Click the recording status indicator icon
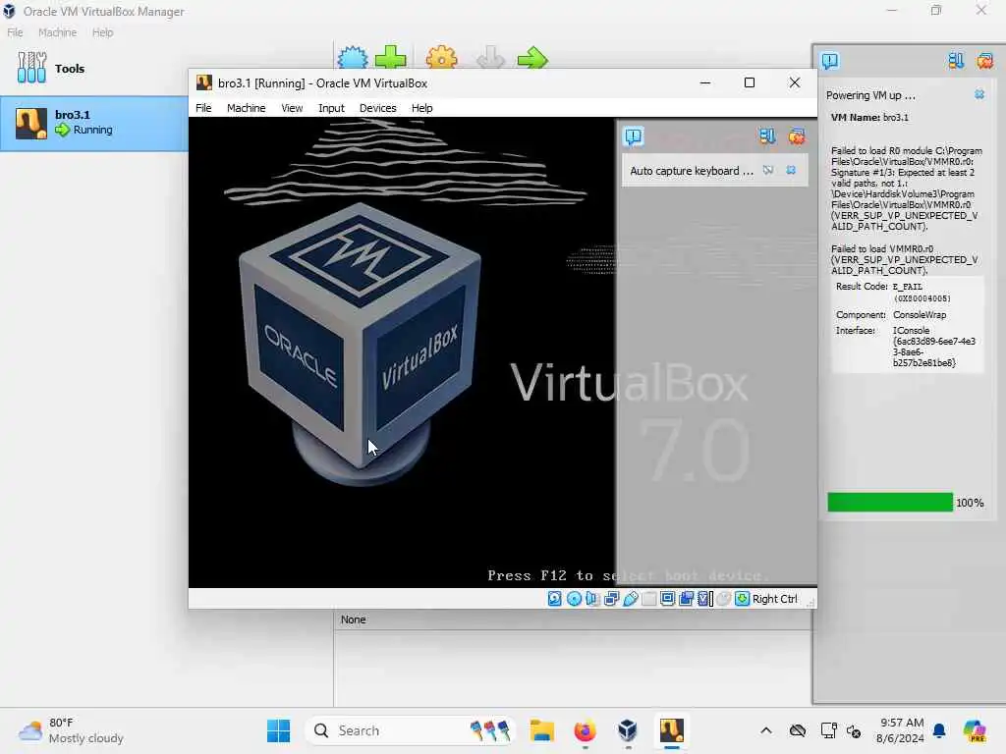The height and width of the screenshot is (754, 1006). 687,599
